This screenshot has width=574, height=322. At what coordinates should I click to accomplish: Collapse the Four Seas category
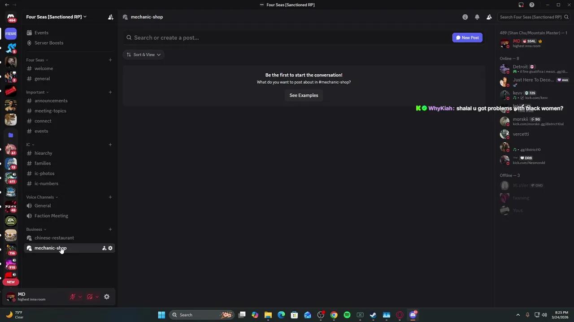coord(37,60)
